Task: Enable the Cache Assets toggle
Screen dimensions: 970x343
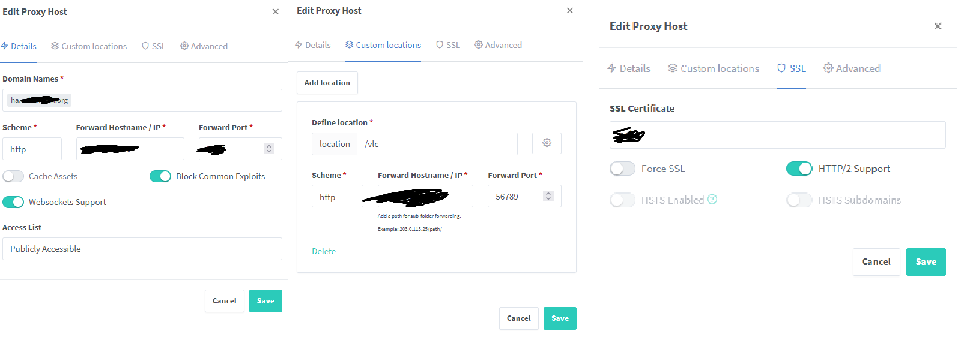Action: [x=13, y=176]
